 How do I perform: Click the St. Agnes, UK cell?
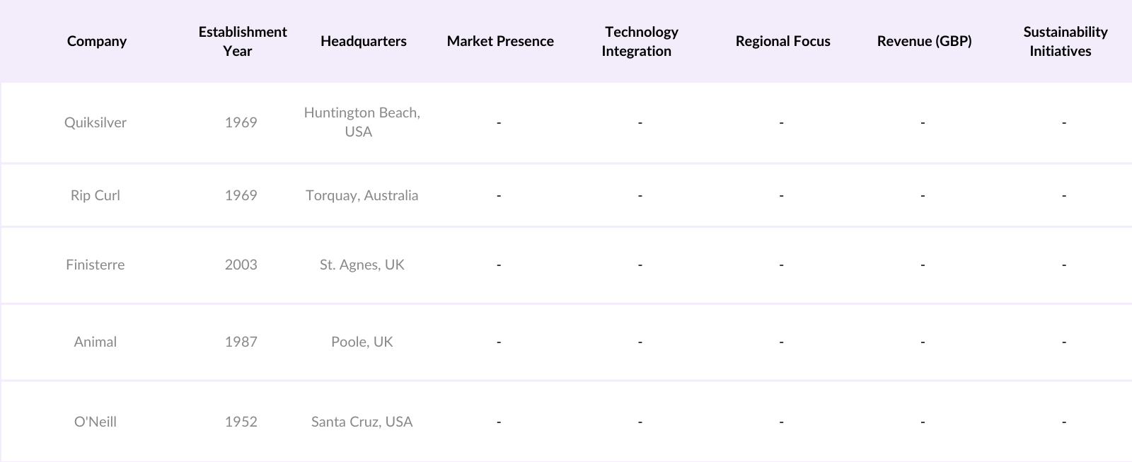362,265
